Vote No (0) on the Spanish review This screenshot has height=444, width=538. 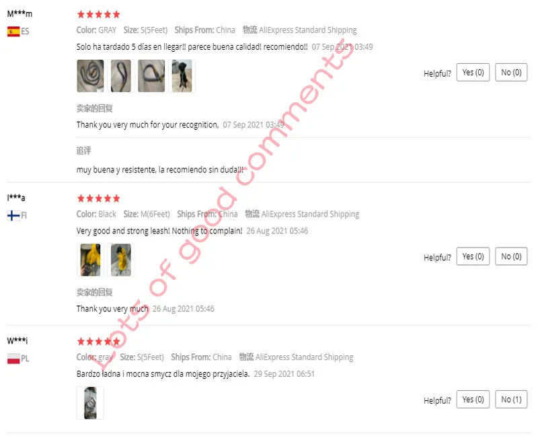click(511, 73)
